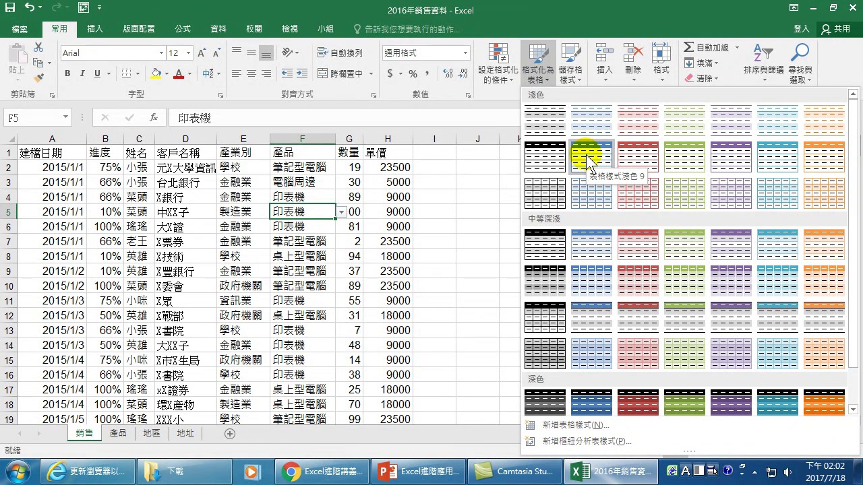Screen dimensions: 863x485
Task: Add a new sheet with plus icon
Action: pyautogui.click(x=230, y=434)
